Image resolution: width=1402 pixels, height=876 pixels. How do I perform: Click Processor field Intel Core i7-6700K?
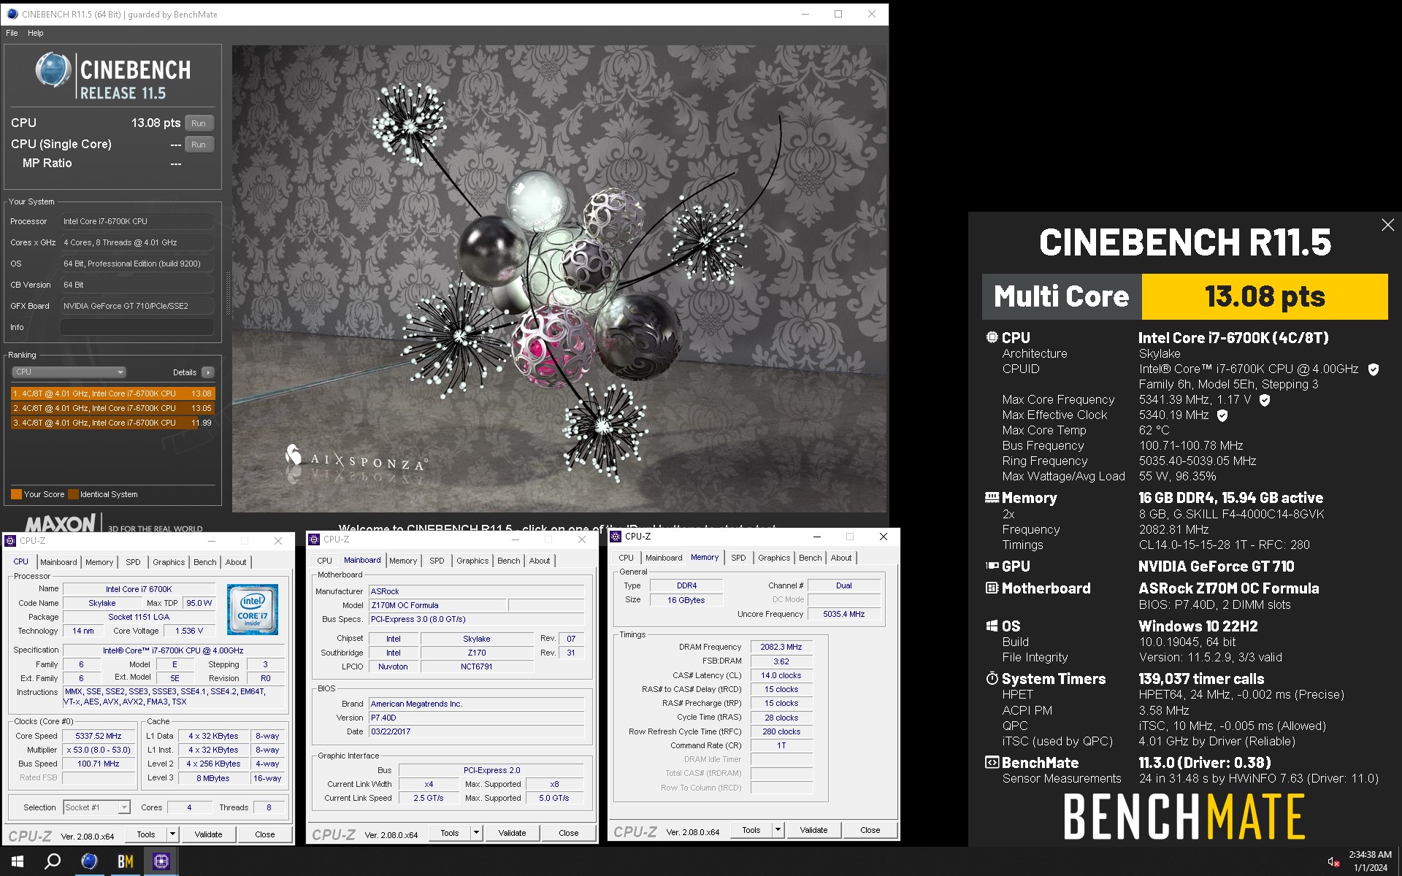pyautogui.click(x=137, y=221)
